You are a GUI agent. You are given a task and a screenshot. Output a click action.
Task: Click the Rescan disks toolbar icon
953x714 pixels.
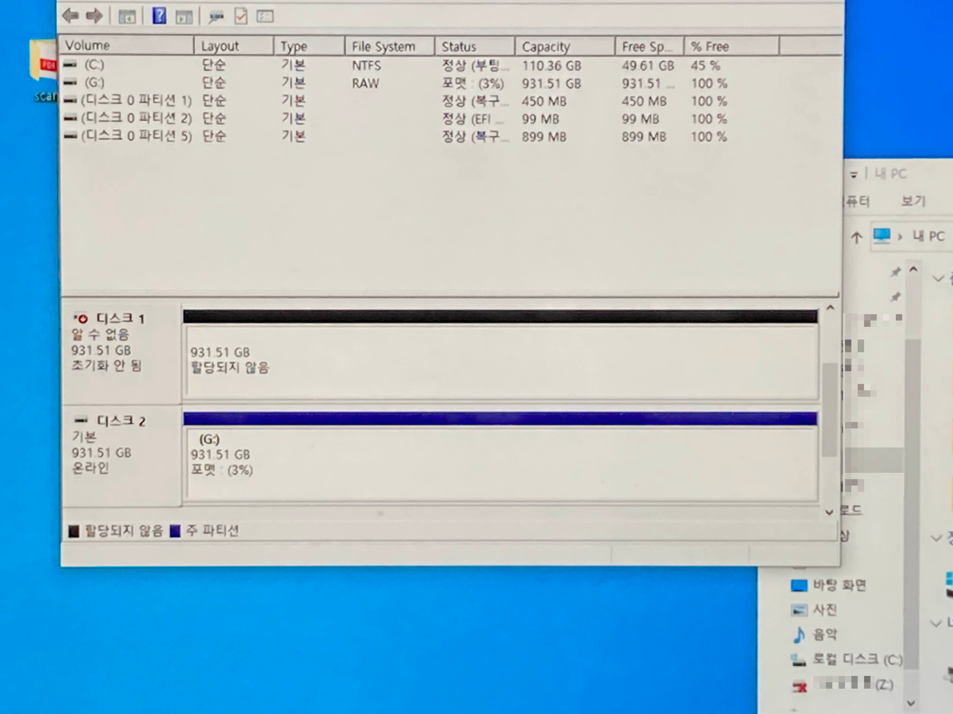[216, 17]
